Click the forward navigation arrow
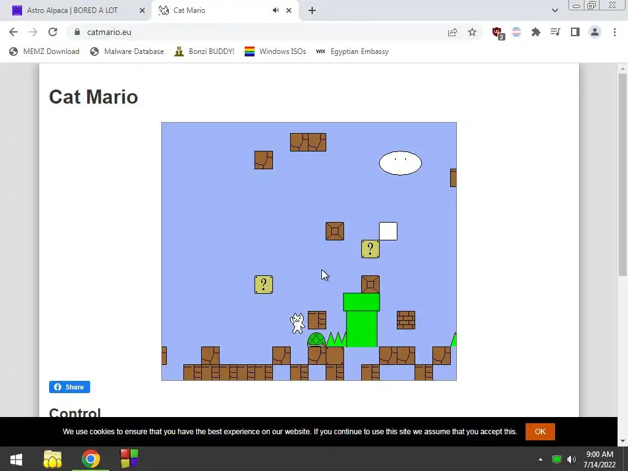 33,32
